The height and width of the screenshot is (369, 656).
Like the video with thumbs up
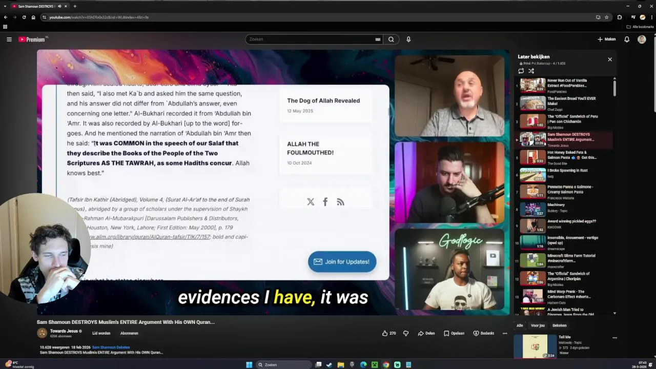[389, 333]
